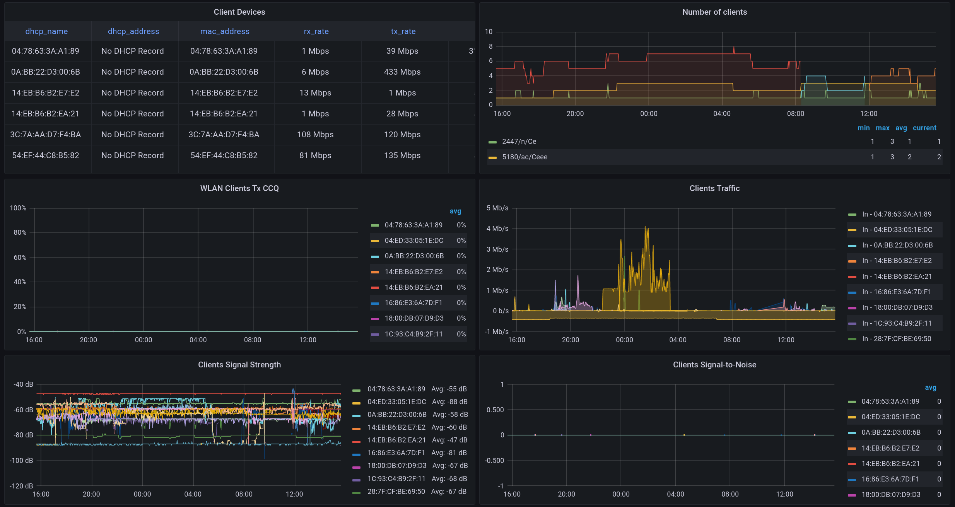Click the 2447/n/Ce legend color swatch
The width and height of the screenshot is (955, 507).
tap(492, 142)
